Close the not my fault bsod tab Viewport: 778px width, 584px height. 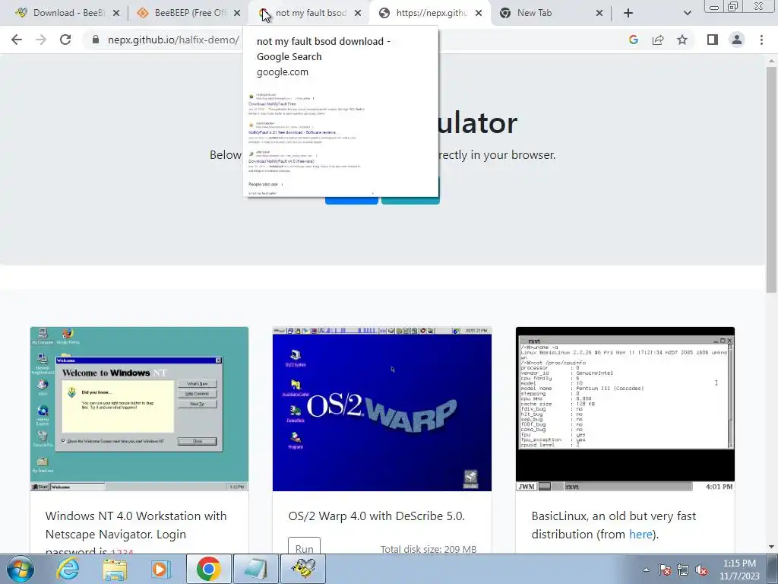tap(358, 13)
